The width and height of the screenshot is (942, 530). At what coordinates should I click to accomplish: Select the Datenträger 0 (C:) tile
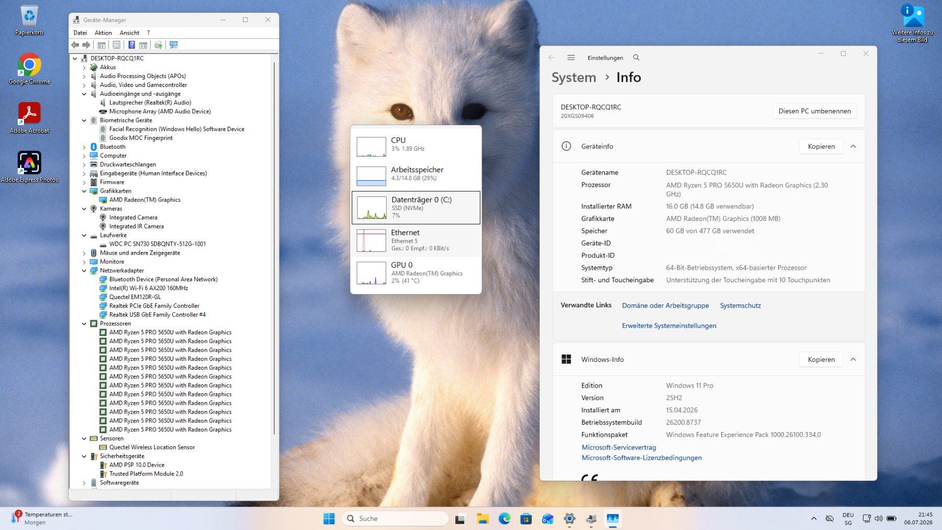pos(416,208)
